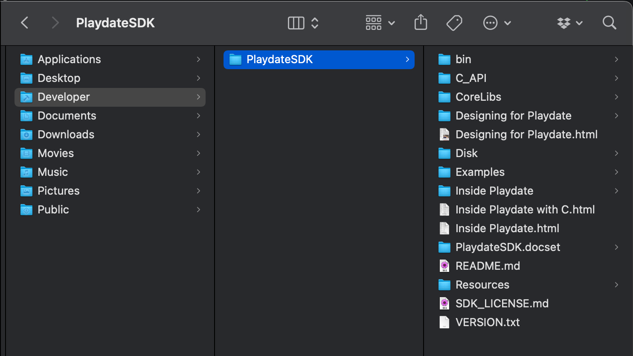The height and width of the screenshot is (356, 633).
Task: Expand the Documents row chevron
Action: (198, 116)
